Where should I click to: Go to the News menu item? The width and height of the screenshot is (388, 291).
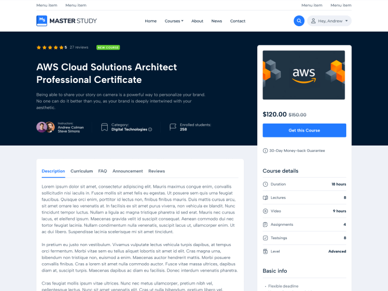click(217, 21)
